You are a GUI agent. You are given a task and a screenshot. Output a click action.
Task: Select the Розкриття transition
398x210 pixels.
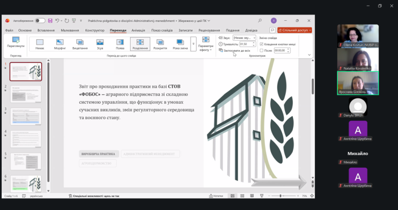[x=160, y=44]
